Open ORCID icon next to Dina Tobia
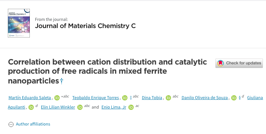This screenshot has height=134, width=266. tap(168, 98)
